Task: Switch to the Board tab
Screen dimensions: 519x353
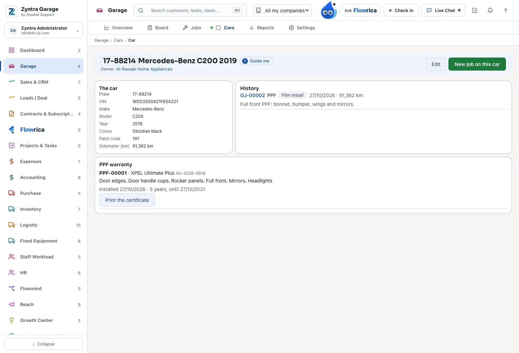Action: (158, 28)
